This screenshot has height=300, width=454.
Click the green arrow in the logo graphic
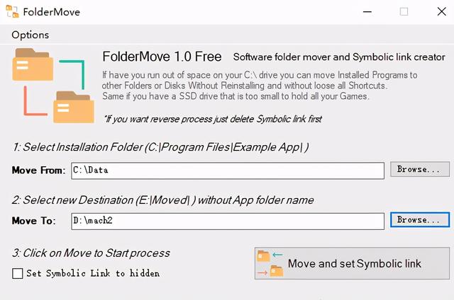point(72,74)
